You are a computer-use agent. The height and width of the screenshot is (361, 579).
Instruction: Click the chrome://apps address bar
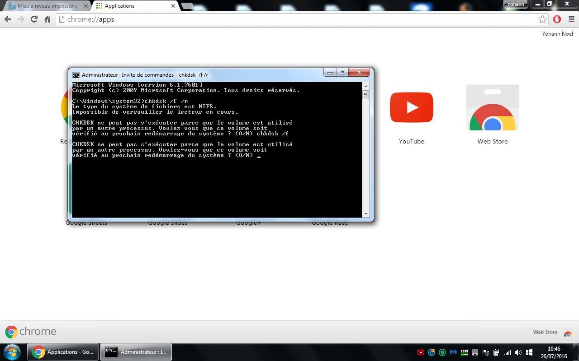299,19
